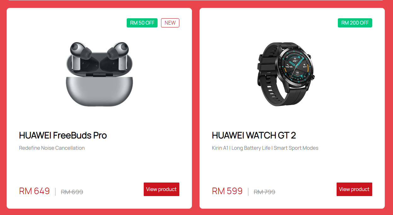This screenshot has height=215, width=393.
Task: Click the crossed-out RM 799 price
Action: (x=264, y=192)
